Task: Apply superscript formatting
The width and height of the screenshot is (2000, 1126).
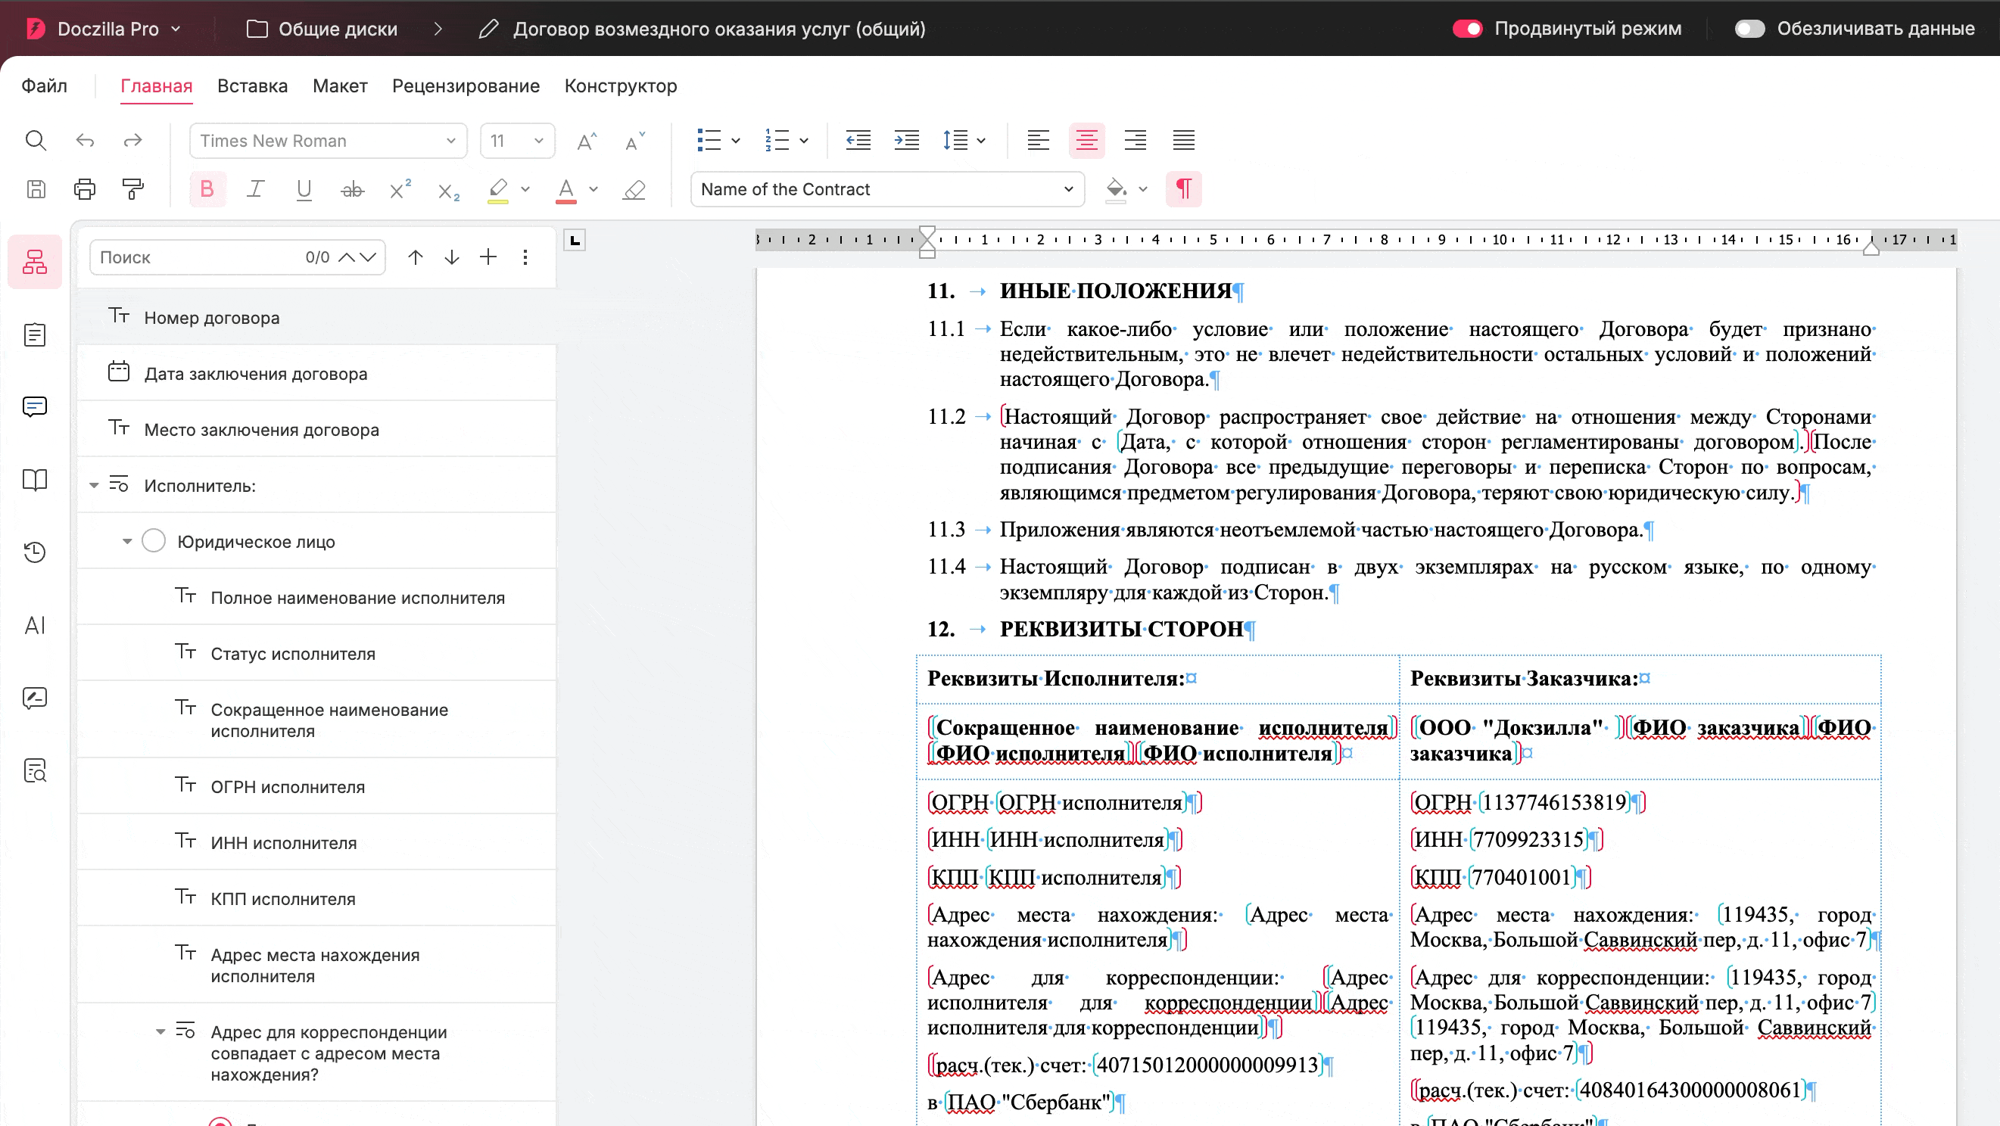Action: click(400, 189)
